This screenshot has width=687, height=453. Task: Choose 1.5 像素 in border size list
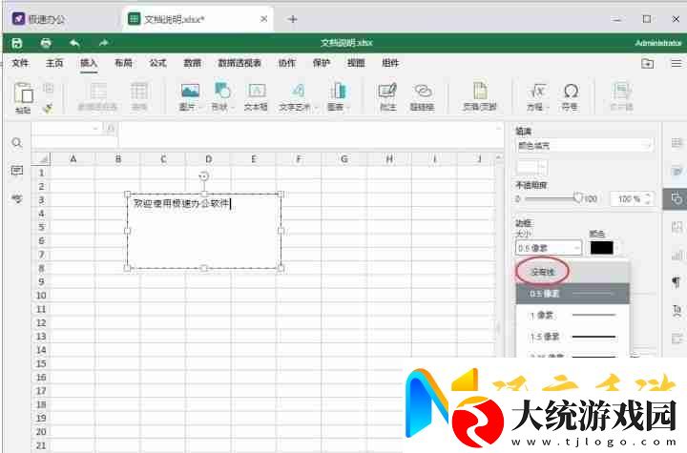pyautogui.click(x=572, y=337)
